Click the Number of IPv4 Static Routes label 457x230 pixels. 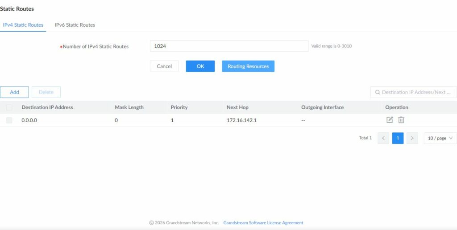point(96,46)
